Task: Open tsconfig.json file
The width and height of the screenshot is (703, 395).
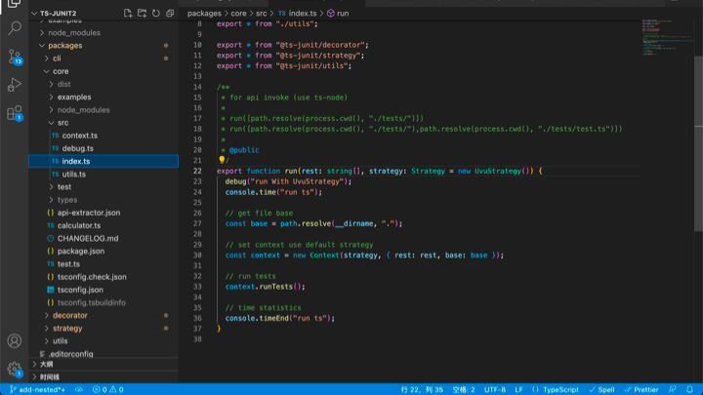Action: point(103,290)
